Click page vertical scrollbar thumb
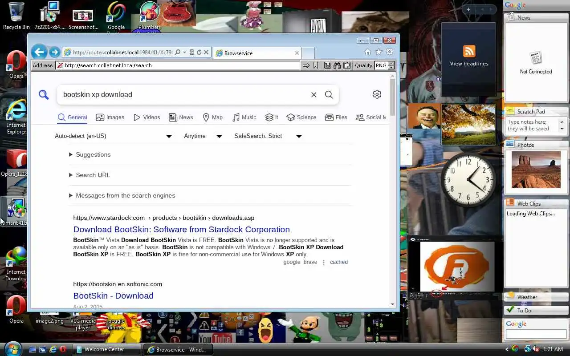 point(392,97)
